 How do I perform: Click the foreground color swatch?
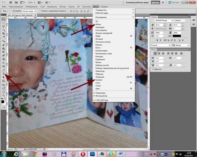click(3, 102)
